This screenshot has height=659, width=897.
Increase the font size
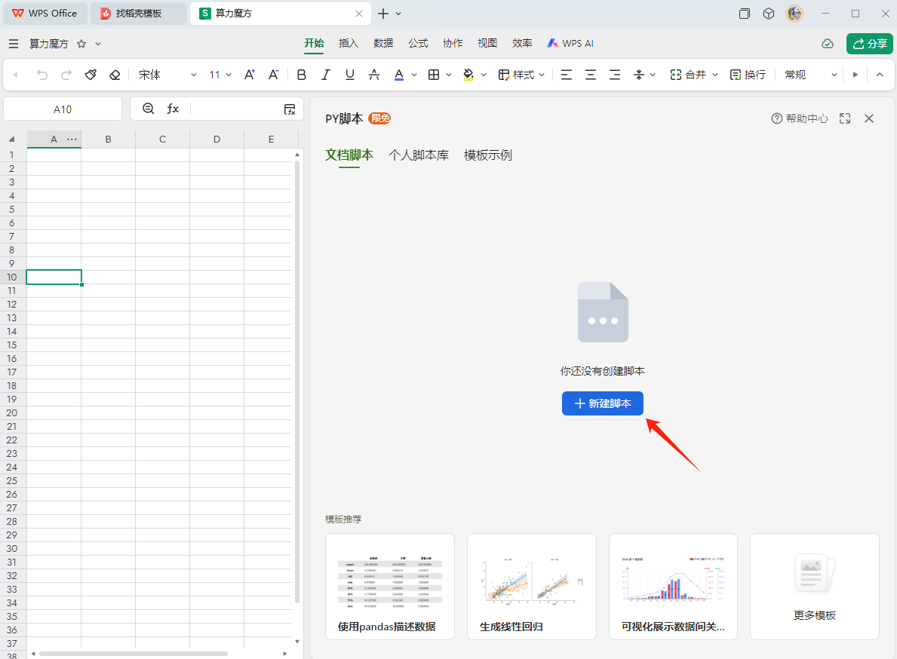(250, 75)
